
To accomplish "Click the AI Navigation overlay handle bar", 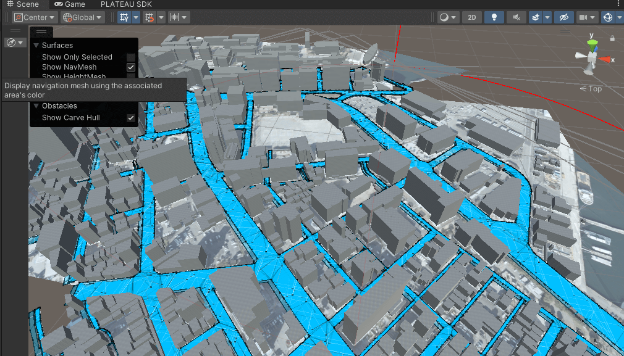I will pos(41,31).
